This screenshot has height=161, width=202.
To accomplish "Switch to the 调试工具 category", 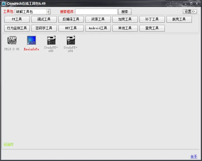I will (x=44, y=19).
